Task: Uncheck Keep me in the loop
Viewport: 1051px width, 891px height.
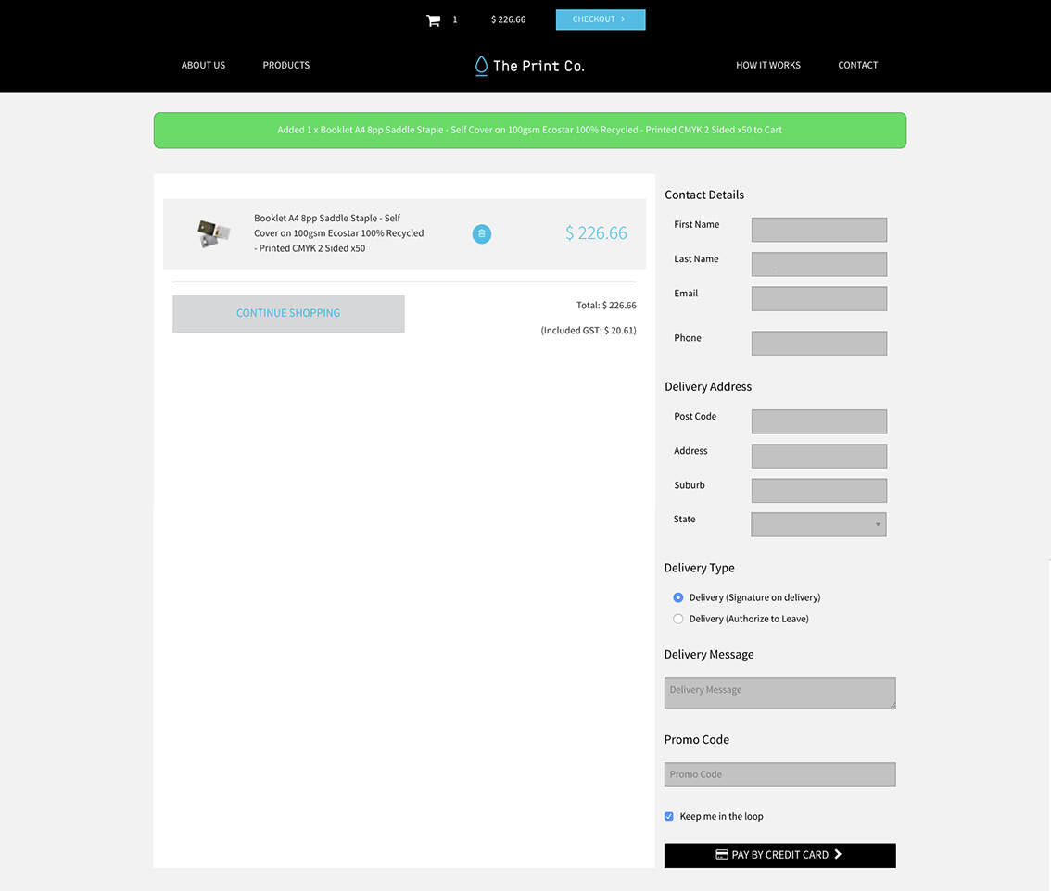Action: (x=669, y=816)
